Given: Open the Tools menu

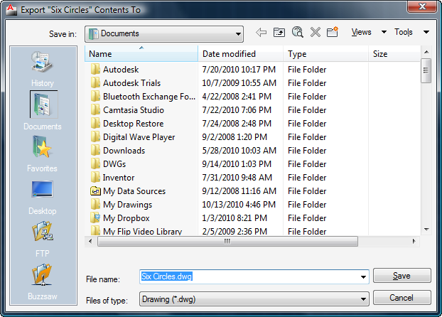Looking at the screenshot, I should point(411,33).
